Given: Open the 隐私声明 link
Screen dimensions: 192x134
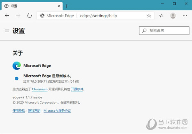Looking at the screenshot, I should (34, 111).
